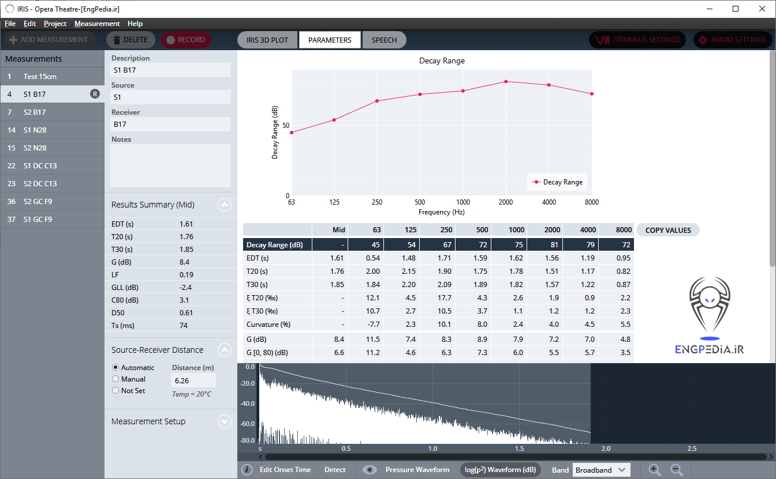The width and height of the screenshot is (776, 479).
Task: Open Audio Settings via gear icon
Action: point(703,40)
